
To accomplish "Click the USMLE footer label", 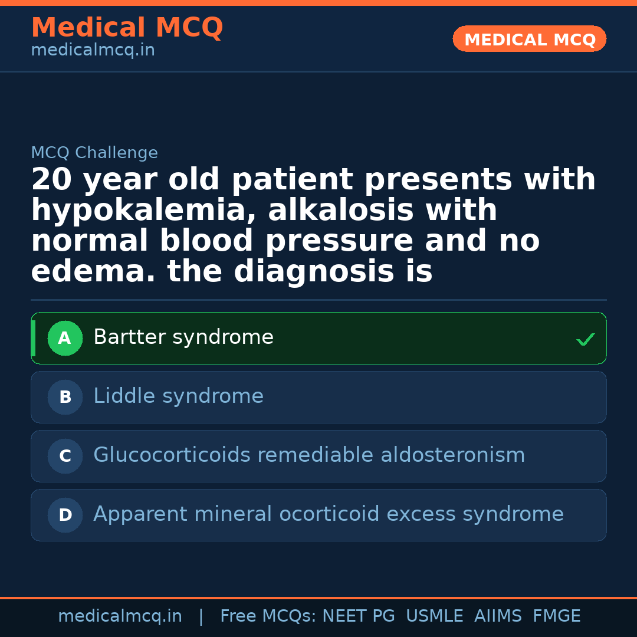I will point(435,616).
